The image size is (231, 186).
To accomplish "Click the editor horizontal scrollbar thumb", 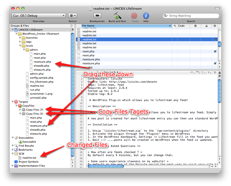I will point(106,166).
